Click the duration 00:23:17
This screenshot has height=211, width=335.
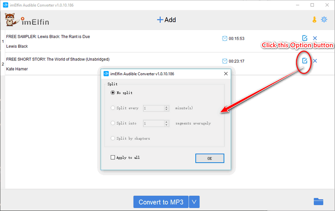tap(236, 61)
